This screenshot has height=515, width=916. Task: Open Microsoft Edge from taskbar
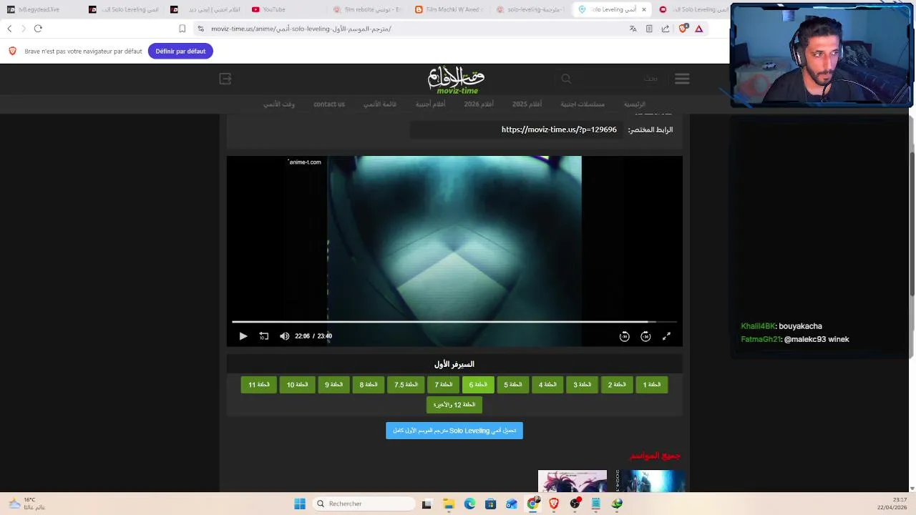pyautogui.click(x=469, y=504)
